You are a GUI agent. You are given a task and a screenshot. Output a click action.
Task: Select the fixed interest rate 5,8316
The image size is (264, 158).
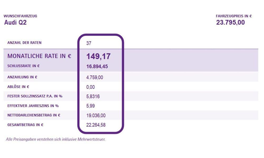(93, 97)
